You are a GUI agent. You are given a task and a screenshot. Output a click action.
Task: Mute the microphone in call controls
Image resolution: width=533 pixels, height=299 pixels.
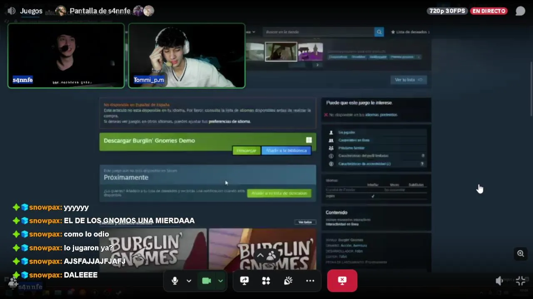175,281
